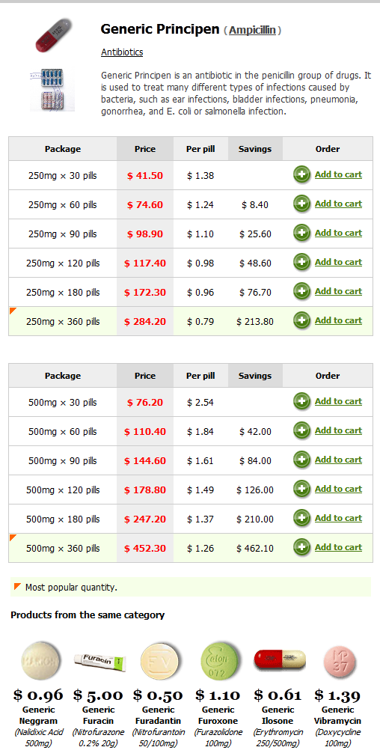Screen dimensions: 380x756
Task: Click green plus icon for 500mg × 180 pills
Action: click(302, 518)
